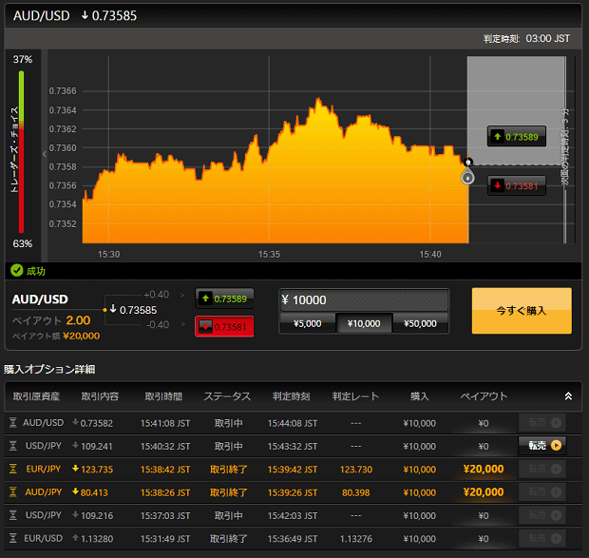Click the disabled 転売 button on EUR/JPY row
The width and height of the screenshot is (589, 558).
coord(542,469)
